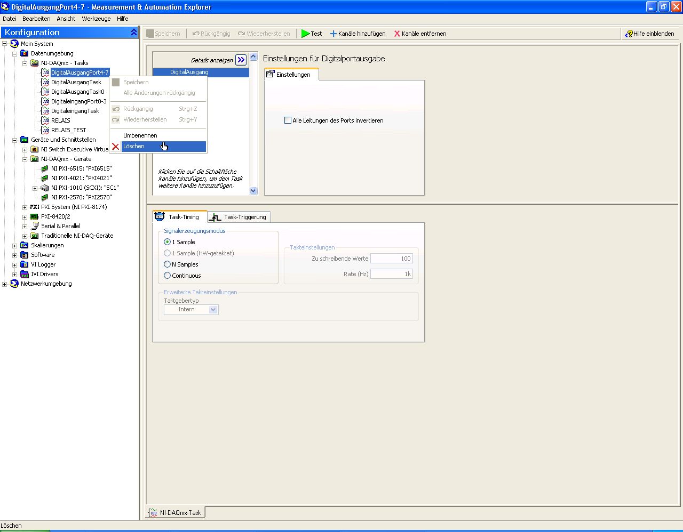The height and width of the screenshot is (532, 683).
Task: Click the NI PXI-4021 device icon
Action: coord(45,178)
